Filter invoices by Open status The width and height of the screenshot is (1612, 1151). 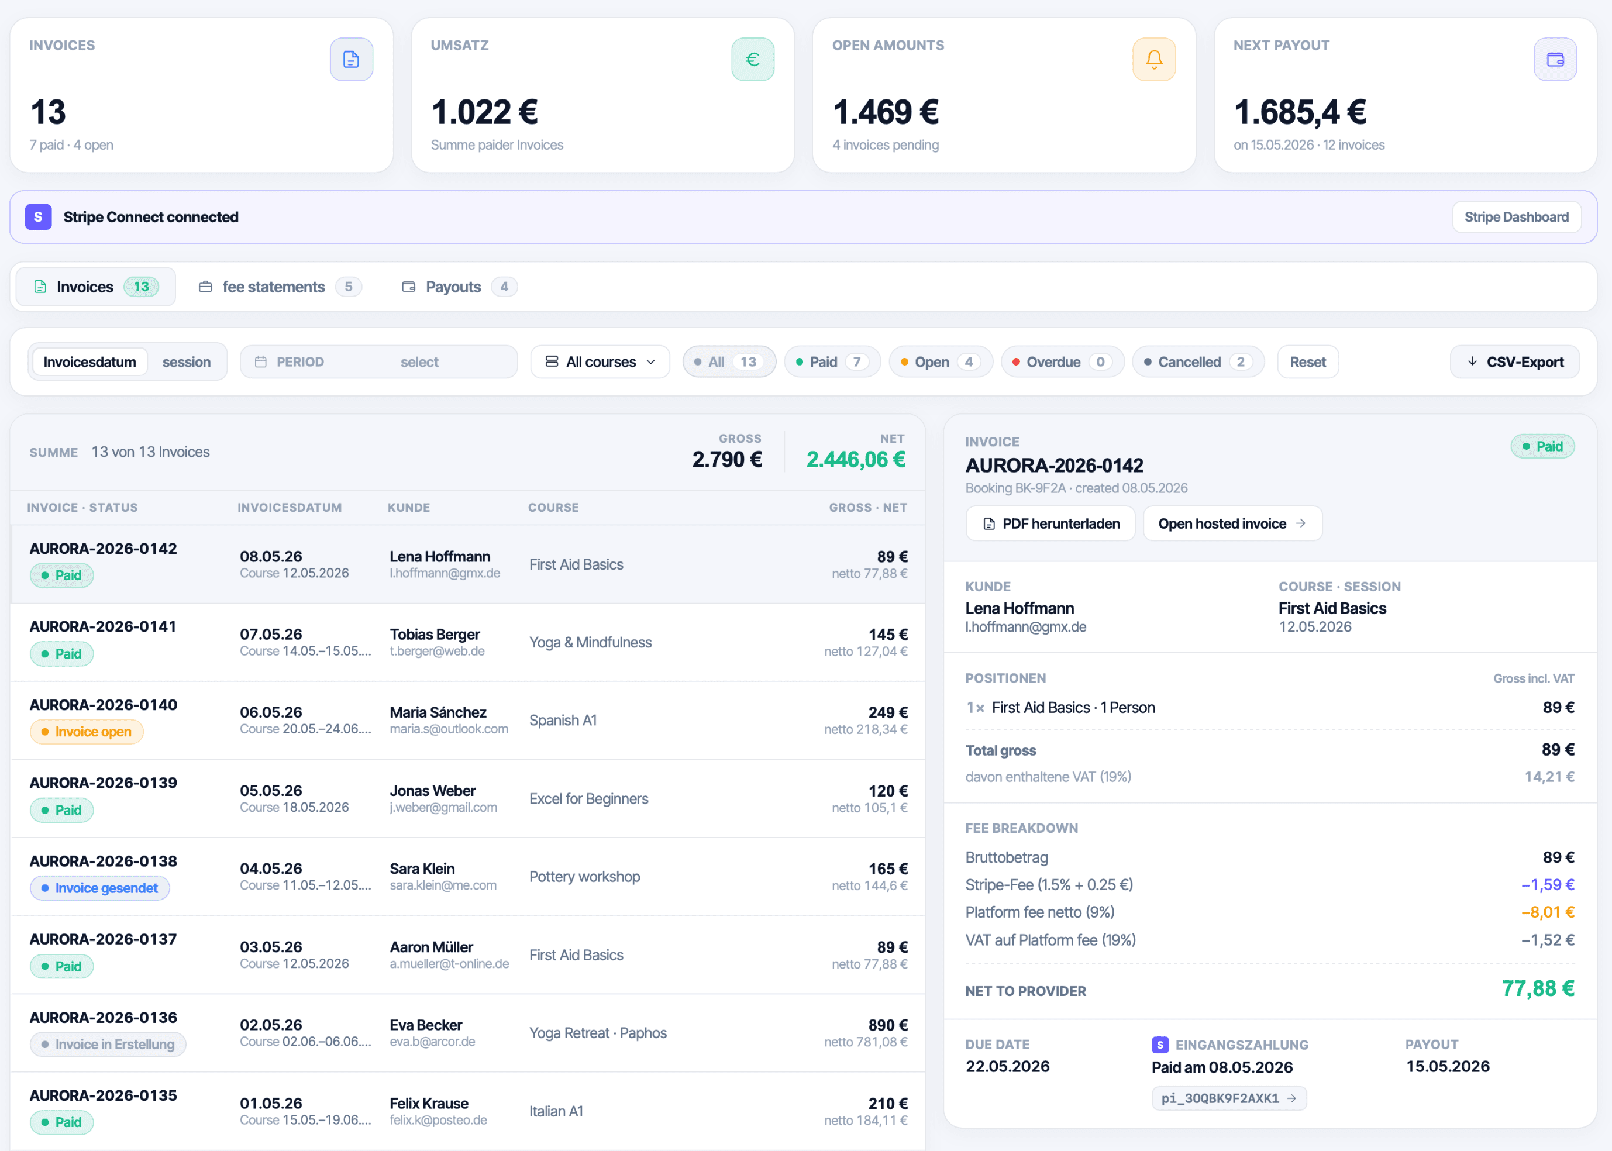941,362
